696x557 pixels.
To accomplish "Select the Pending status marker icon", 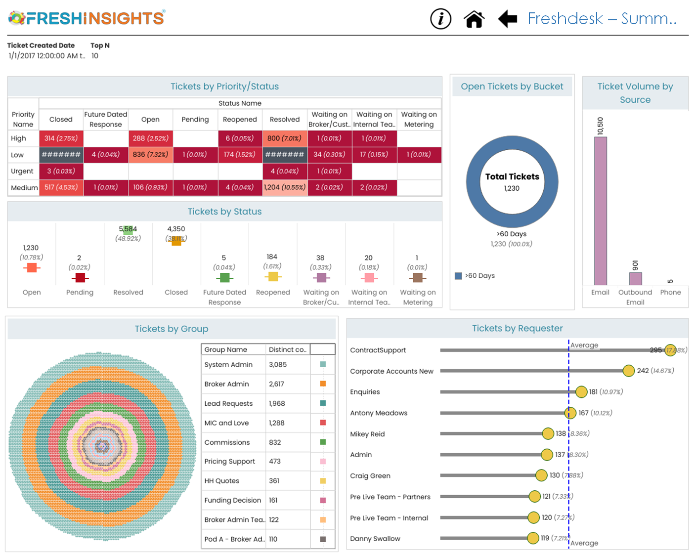I will point(80,278).
